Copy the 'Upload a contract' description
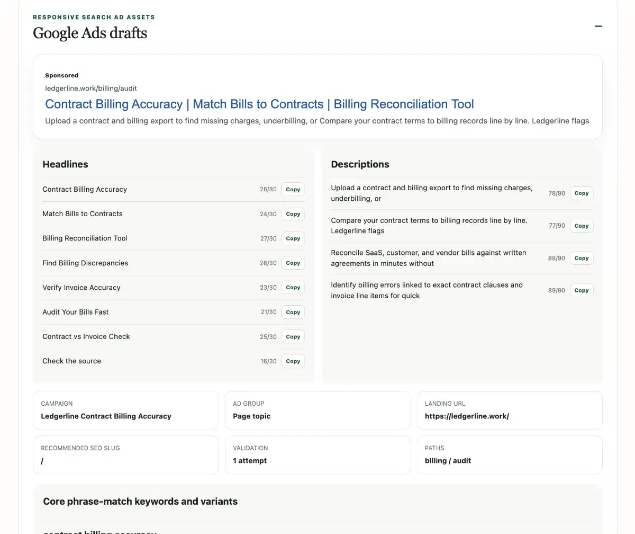Screen dimensions: 635x534 tap(582, 193)
